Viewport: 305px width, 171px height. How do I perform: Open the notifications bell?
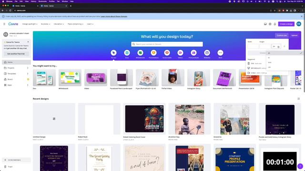coord(275,24)
